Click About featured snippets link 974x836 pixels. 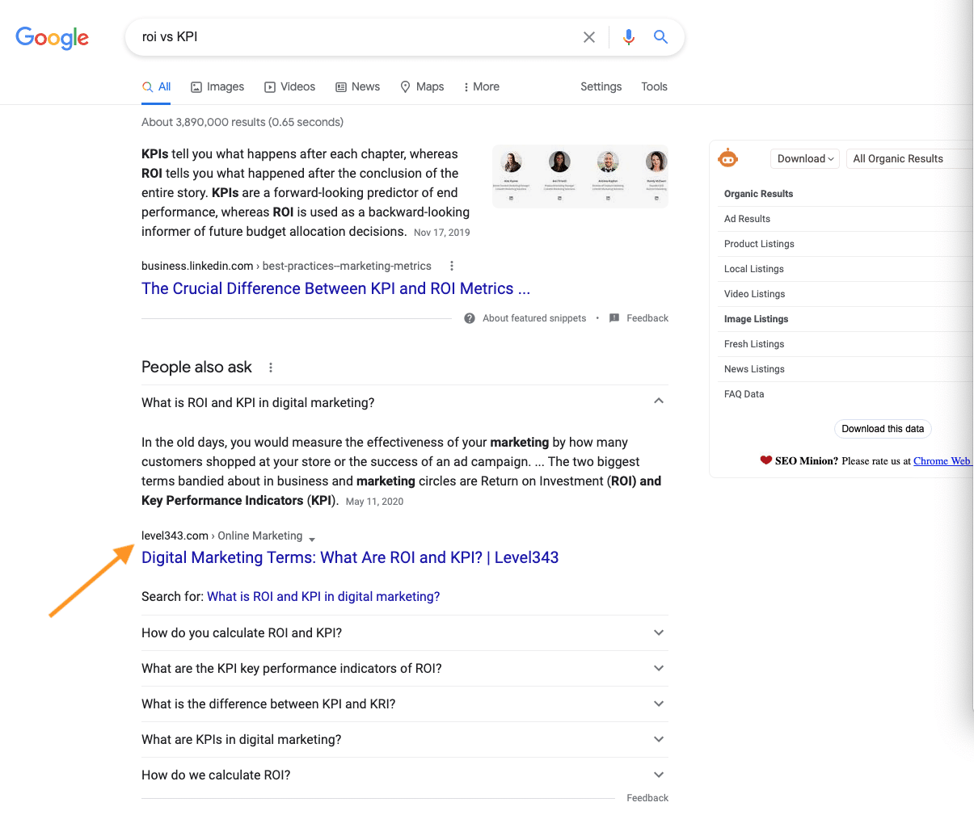point(534,318)
